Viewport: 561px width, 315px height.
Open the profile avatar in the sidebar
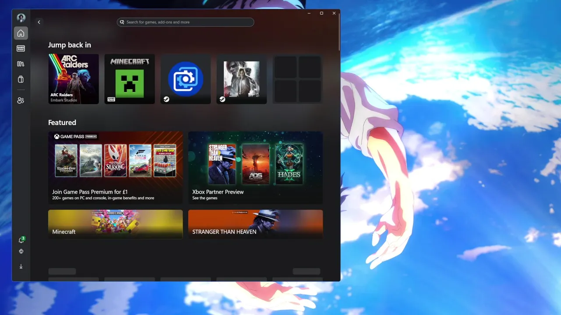[x=21, y=18]
